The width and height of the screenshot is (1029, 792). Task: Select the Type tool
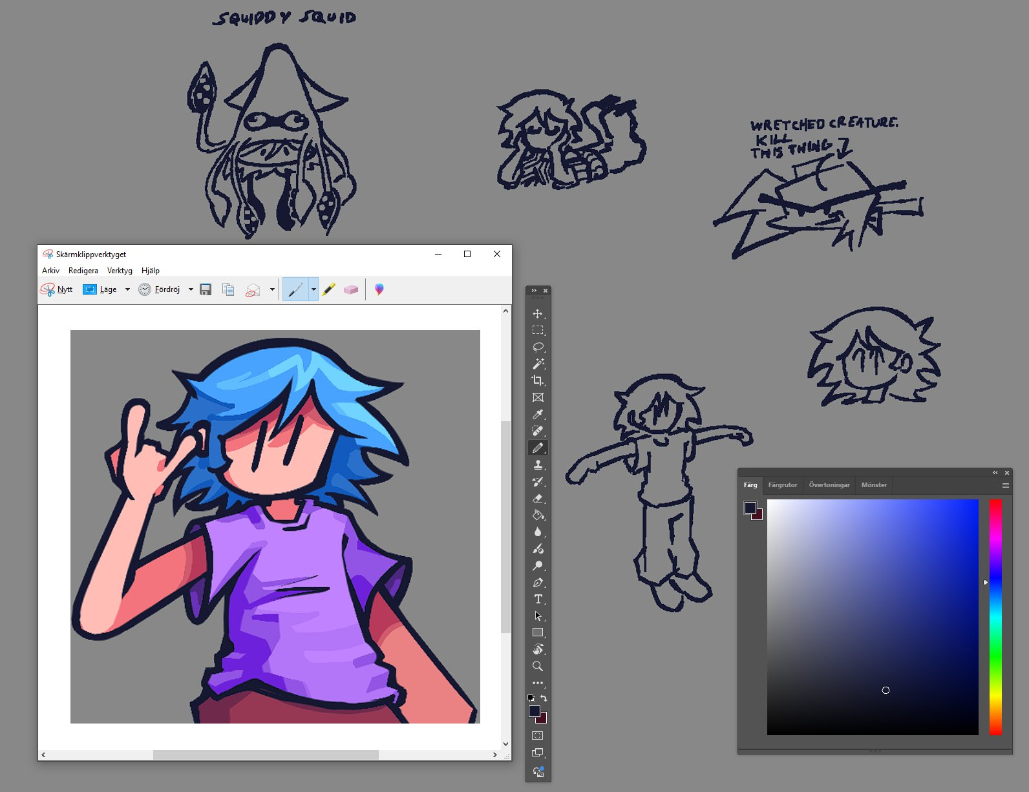click(538, 599)
